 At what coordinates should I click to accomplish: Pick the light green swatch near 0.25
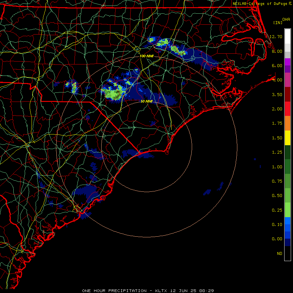(x=287, y=210)
